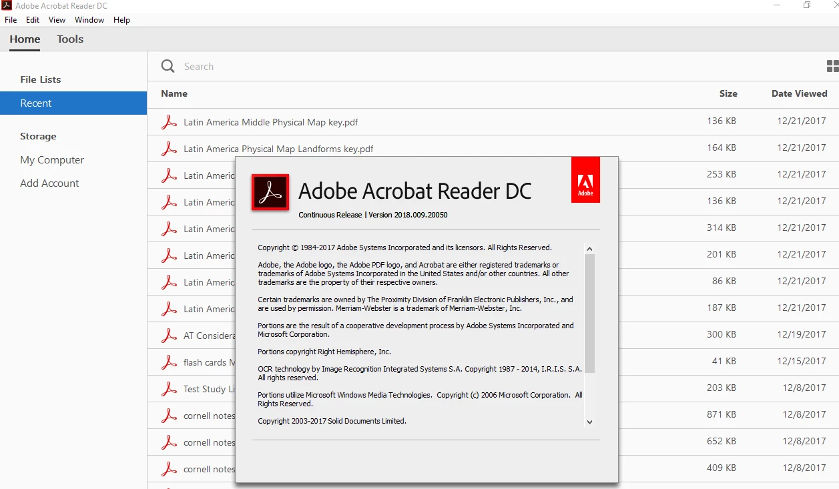Click PDF icon beside AT Considera file
Screen dimensions: 839x489
pos(170,336)
